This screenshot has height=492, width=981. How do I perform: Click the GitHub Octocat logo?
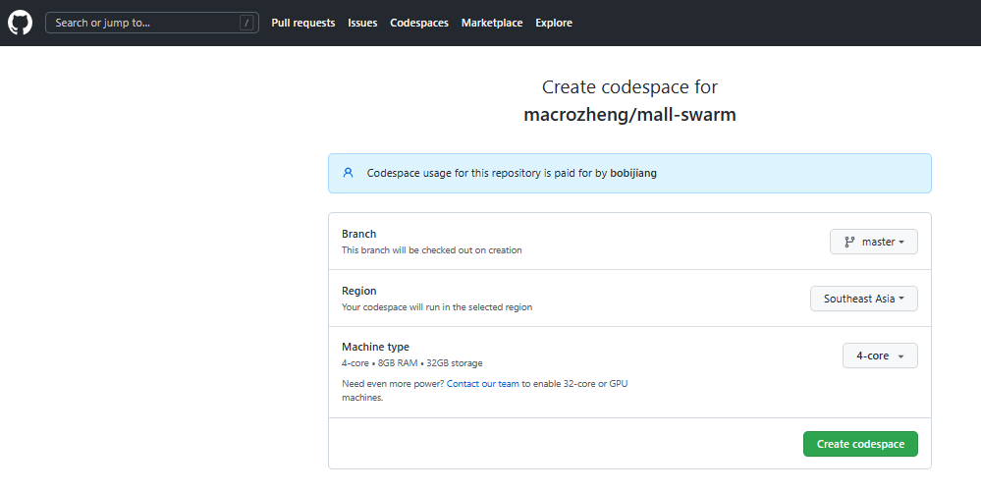[x=21, y=22]
